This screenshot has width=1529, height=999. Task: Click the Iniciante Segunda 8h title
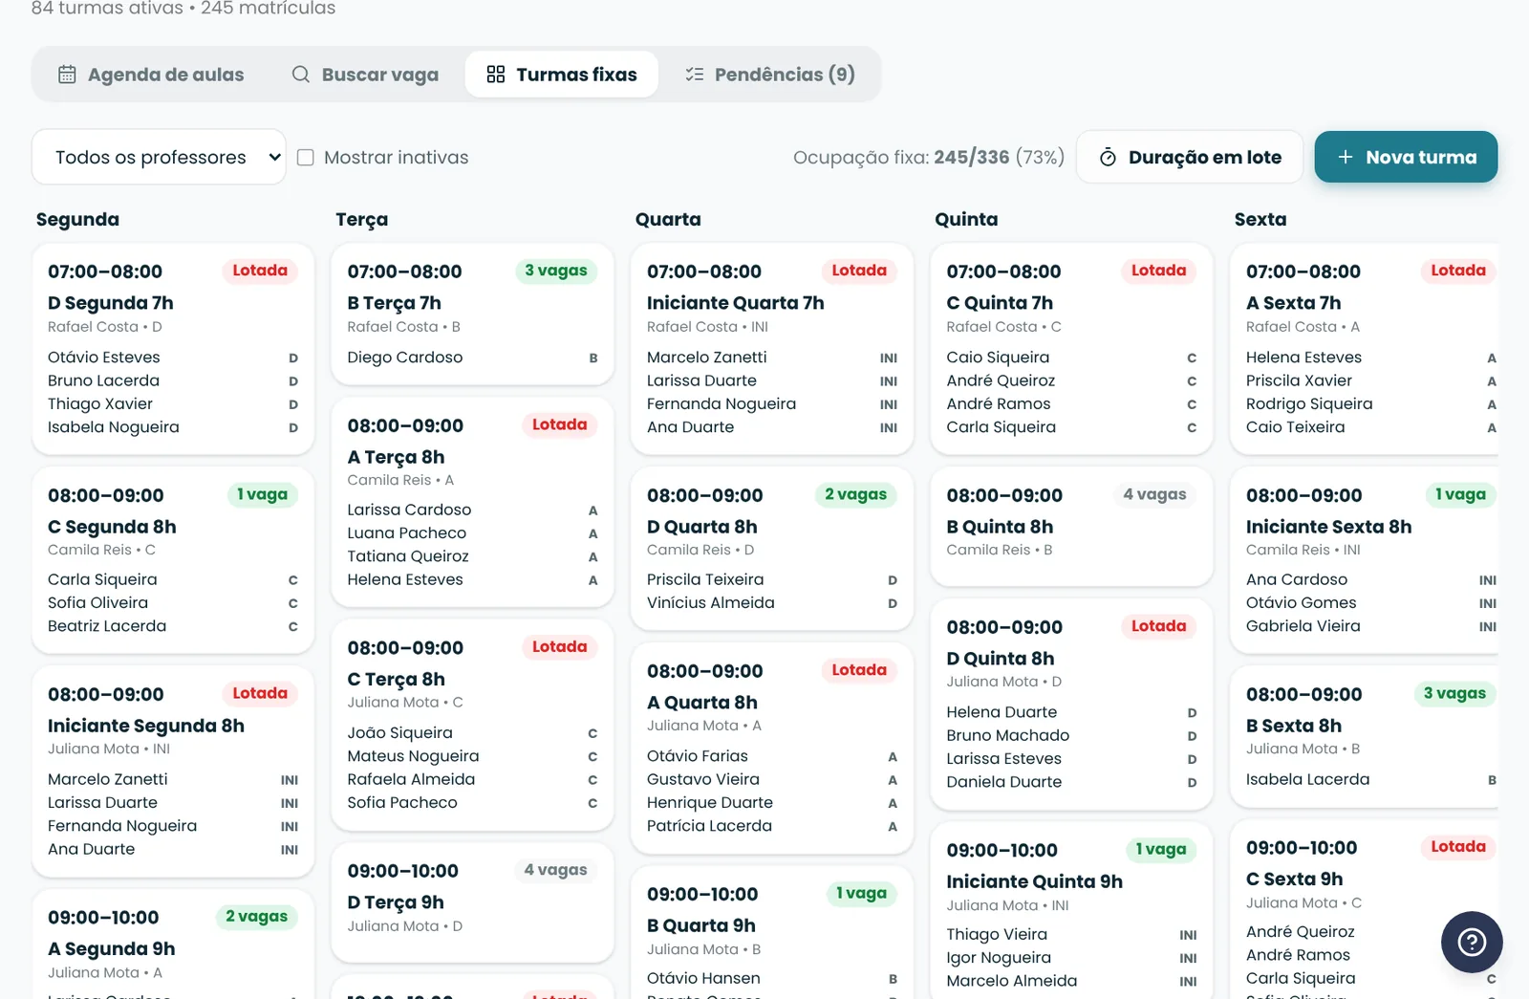pyautogui.click(x=146, y=726)
